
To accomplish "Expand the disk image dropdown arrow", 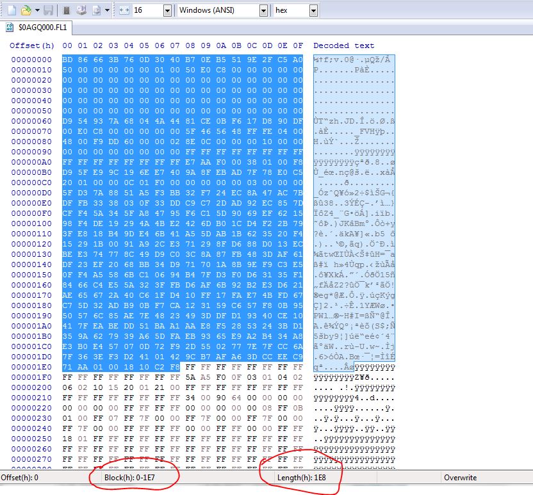I will (x=107, y=10).
